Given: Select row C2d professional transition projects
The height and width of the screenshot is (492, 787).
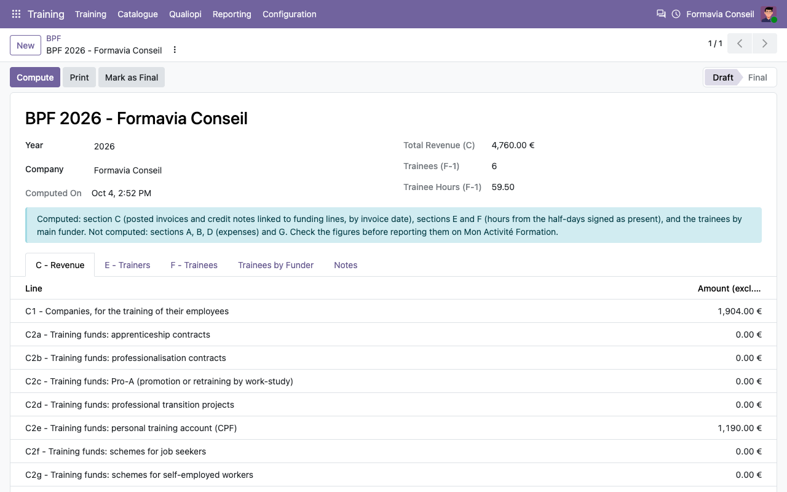Looking at the screenshot, I should tap(393, 405).
